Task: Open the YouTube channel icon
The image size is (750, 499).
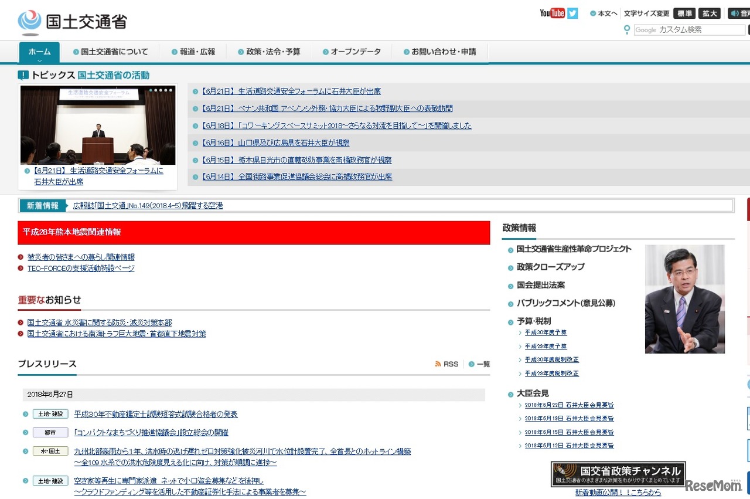Action: pos(551,13)
